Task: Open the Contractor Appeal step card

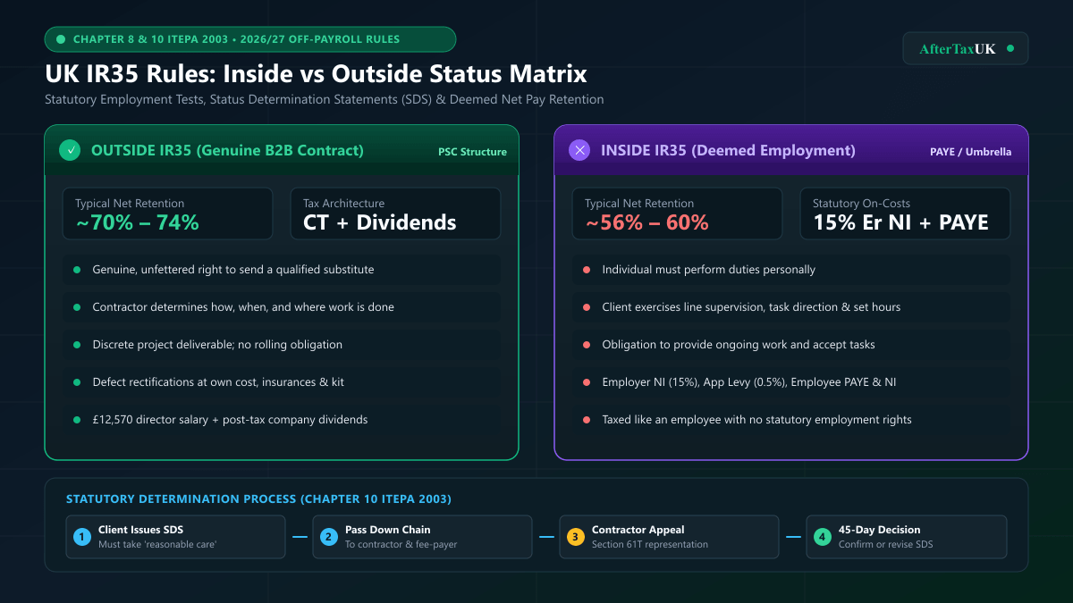Action: tap(669, 537)
